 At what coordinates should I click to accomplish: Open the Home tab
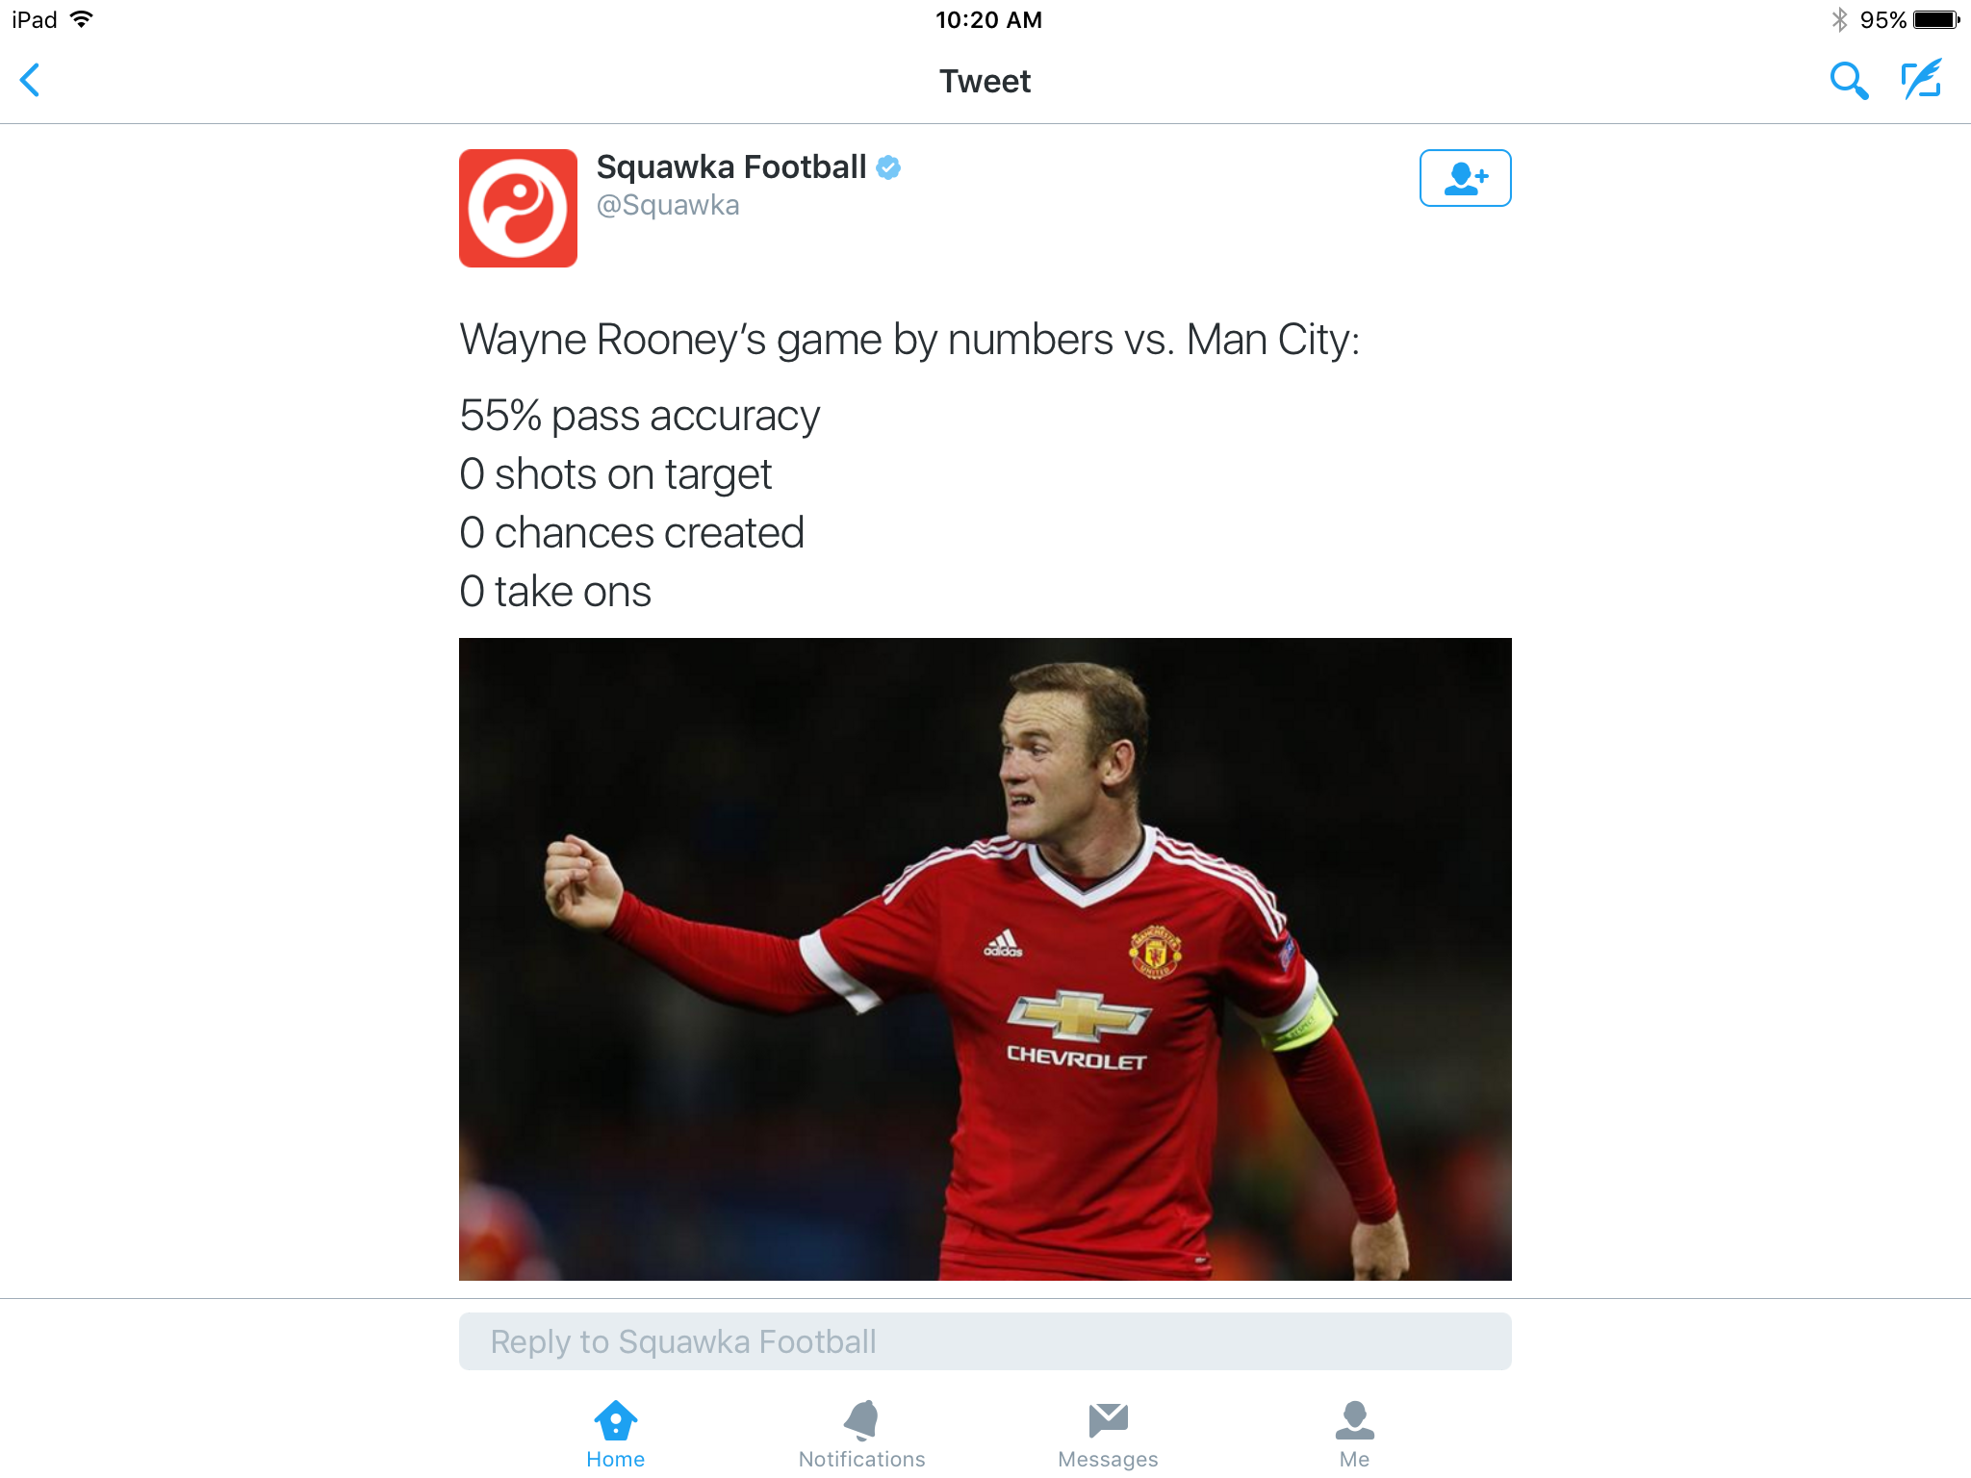(616, 1434)
